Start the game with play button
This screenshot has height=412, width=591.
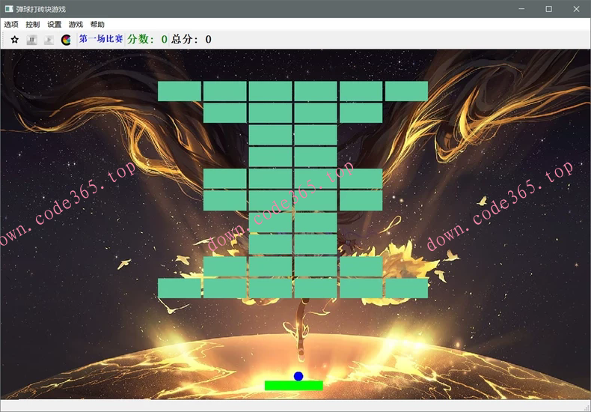[49, 40]
